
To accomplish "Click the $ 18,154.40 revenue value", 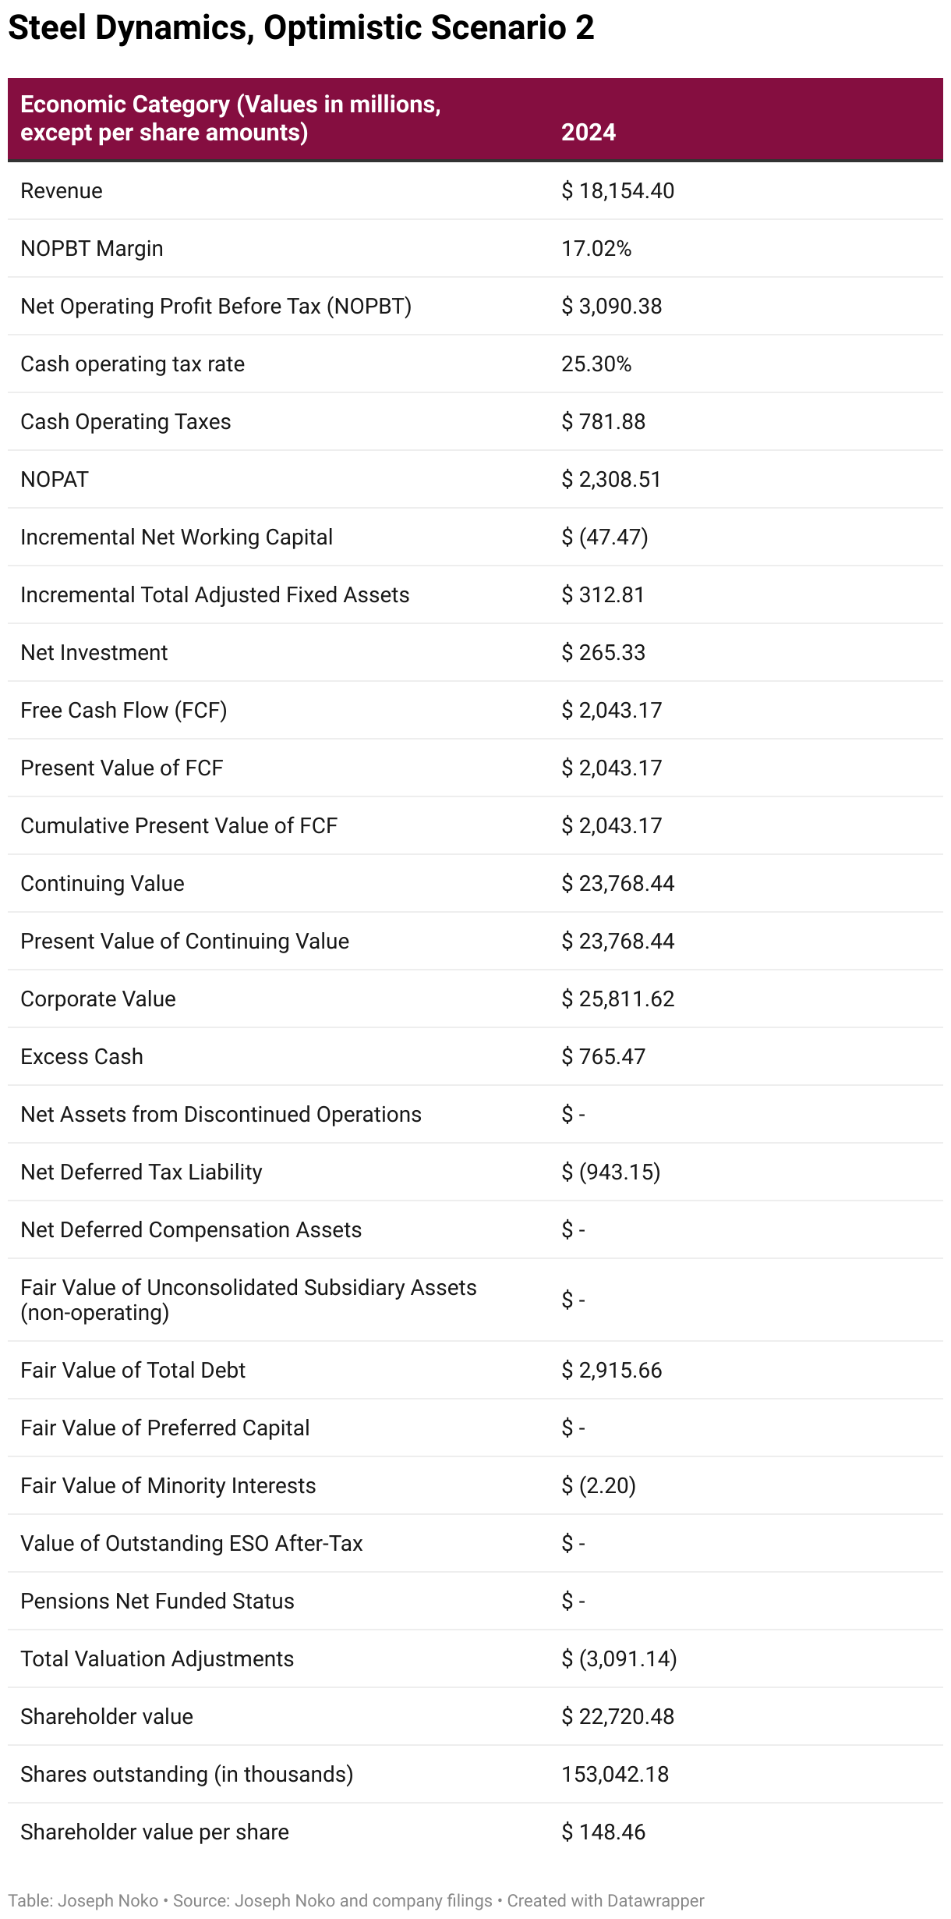I will point(618,191).
